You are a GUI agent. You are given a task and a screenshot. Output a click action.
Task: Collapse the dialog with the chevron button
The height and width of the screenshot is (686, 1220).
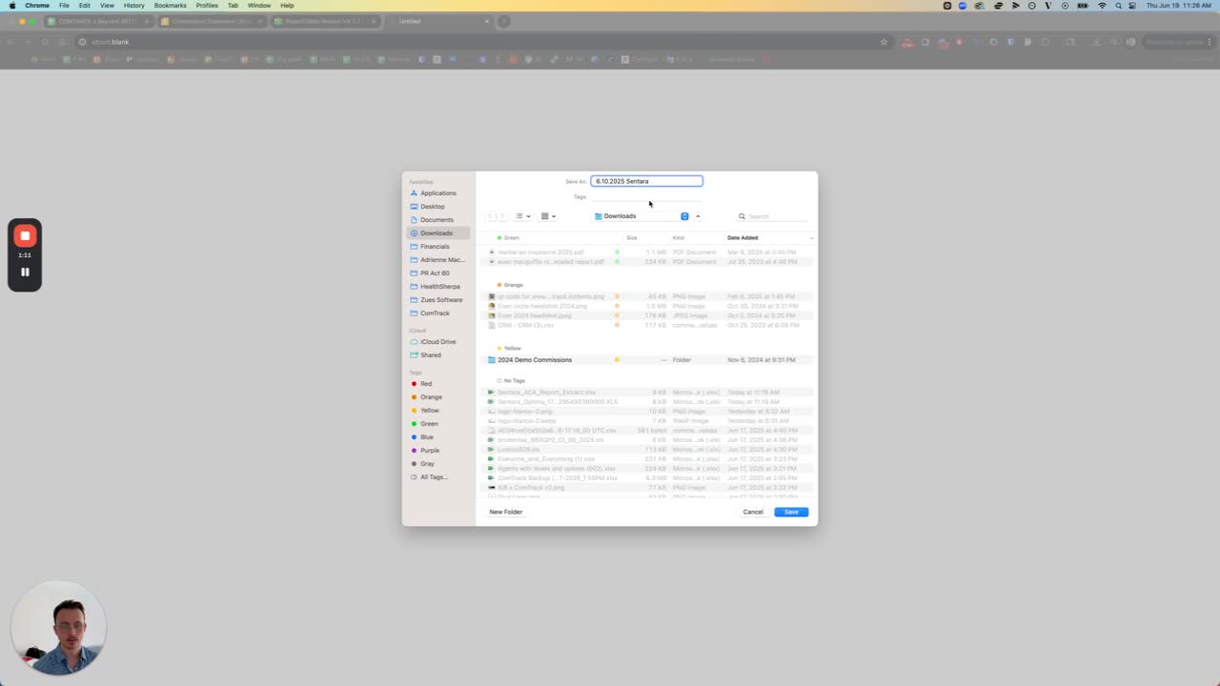click(x=698, y=216)
